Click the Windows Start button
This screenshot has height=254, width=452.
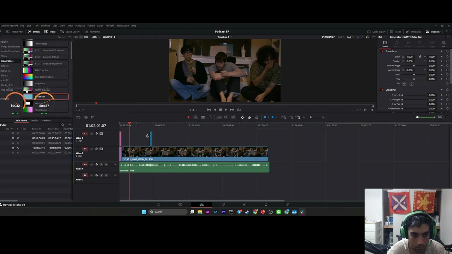[144, 212]
